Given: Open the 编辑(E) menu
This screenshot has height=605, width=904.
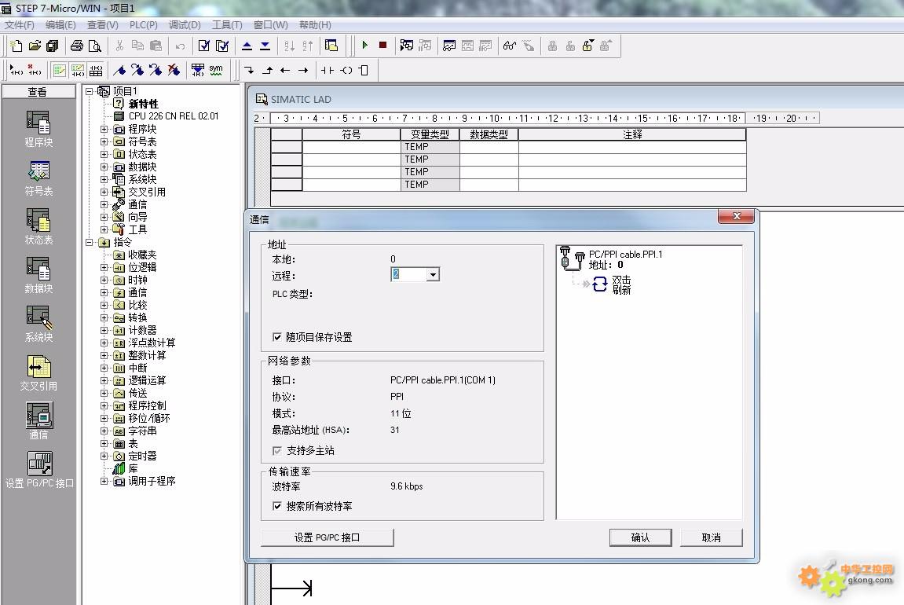Looking at the screenshot, I should point(60,25).
